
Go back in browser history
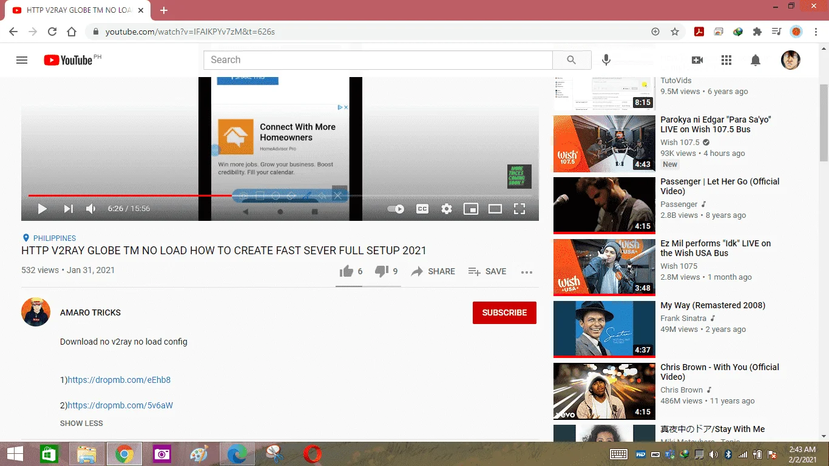pos(13,32)
